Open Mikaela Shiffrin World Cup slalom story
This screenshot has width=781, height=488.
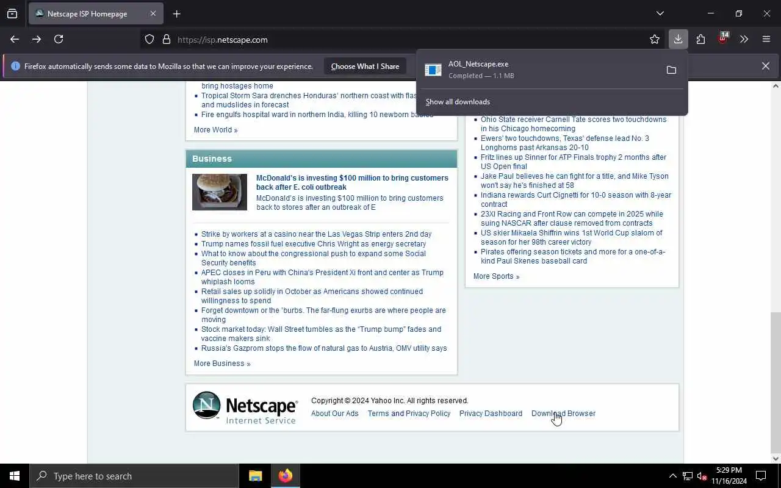point(571,237)
